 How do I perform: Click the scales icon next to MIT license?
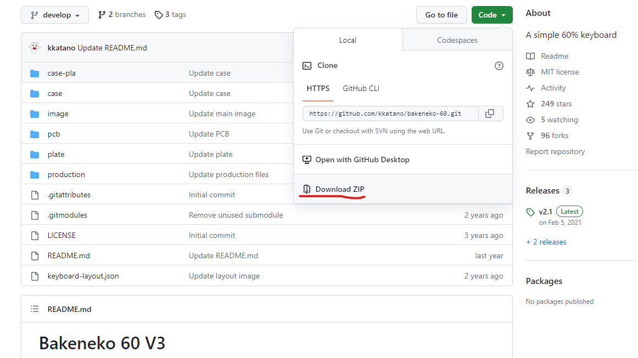tap(530, 72)
